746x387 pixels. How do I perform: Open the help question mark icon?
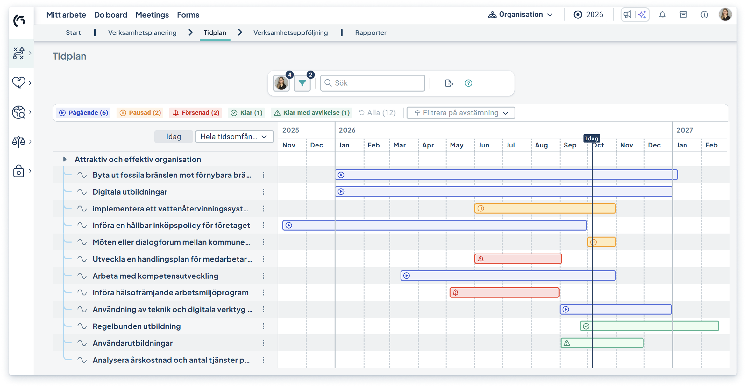[x=468, y=83]
